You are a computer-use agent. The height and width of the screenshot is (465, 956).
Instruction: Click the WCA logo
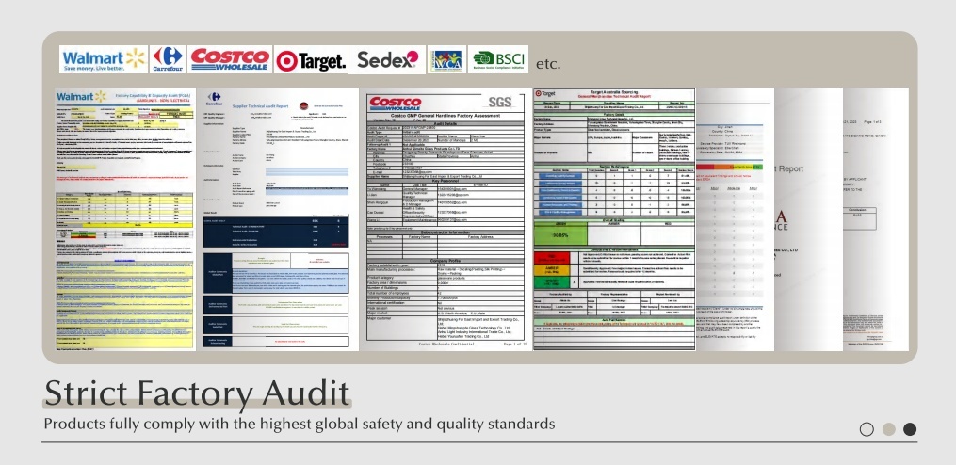pyautogui.click(x=446, y=59)
